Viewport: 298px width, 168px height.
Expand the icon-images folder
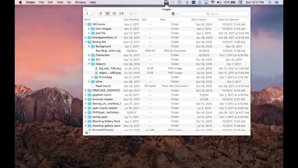point(89,29)
